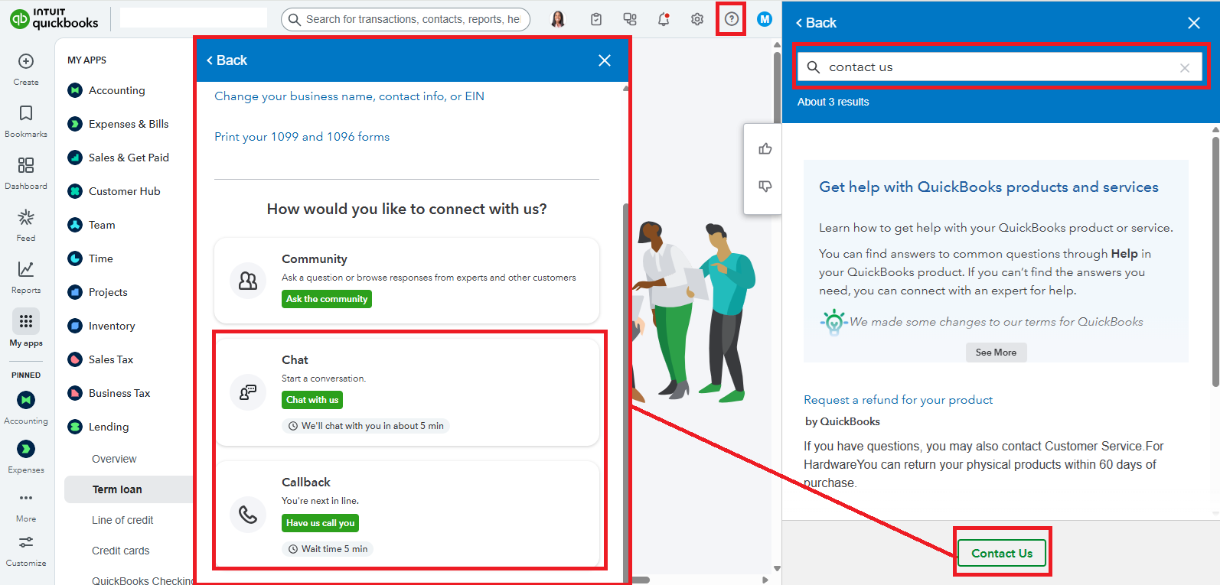Open the notifications bell icon
The image size is (1220, 585).
664,19
